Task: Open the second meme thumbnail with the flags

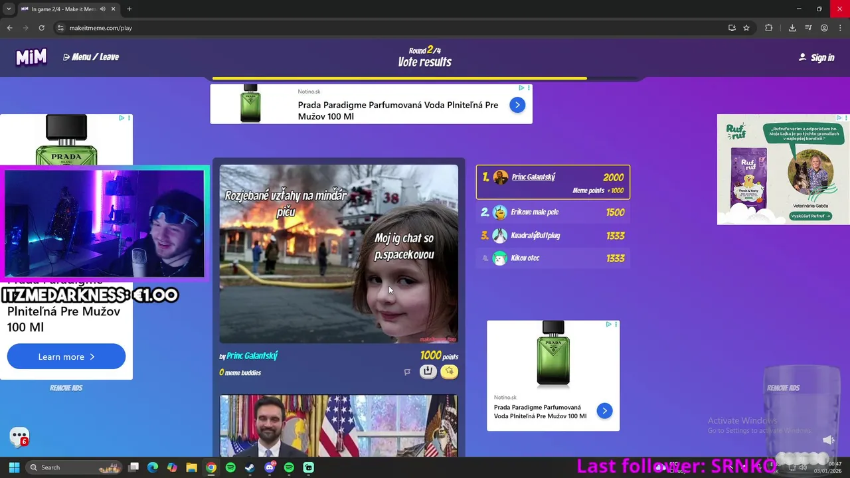Action: 339,426
